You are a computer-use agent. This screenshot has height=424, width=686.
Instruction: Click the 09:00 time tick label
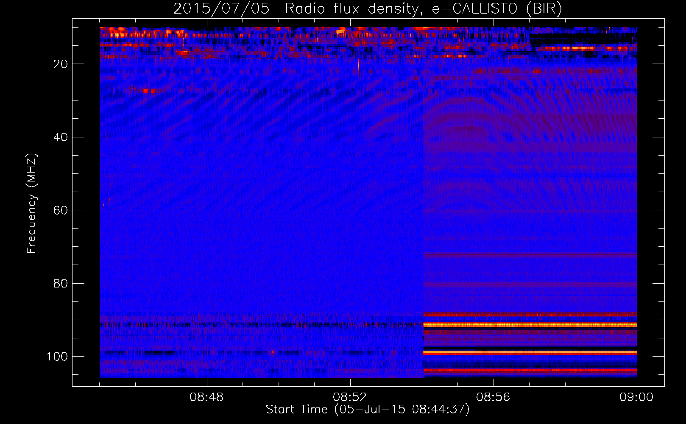pyautogui.click(x=636, y=397)
